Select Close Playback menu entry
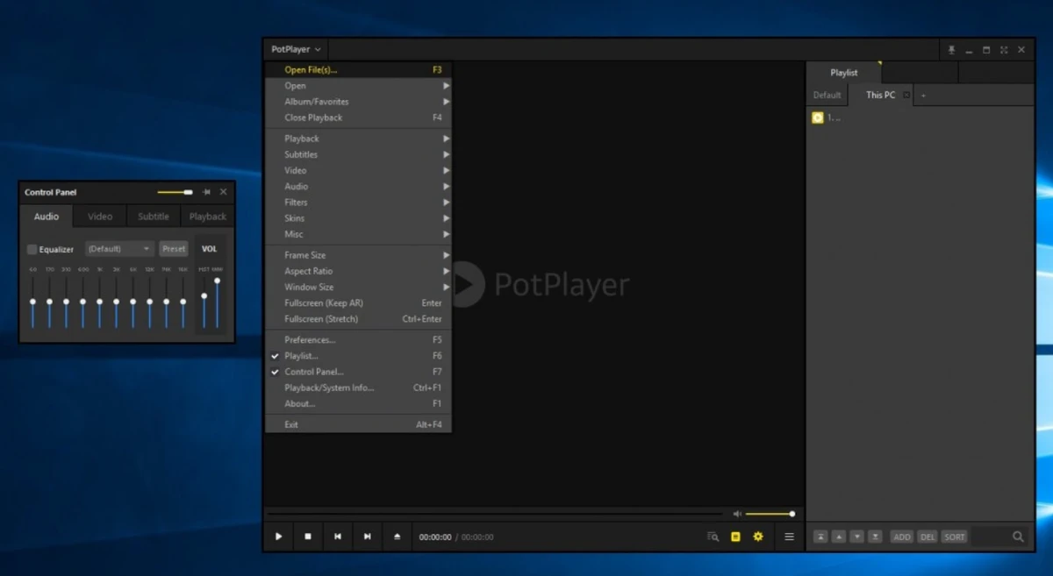The height and width of the screenshot is (576, 1053). point(358,117)
